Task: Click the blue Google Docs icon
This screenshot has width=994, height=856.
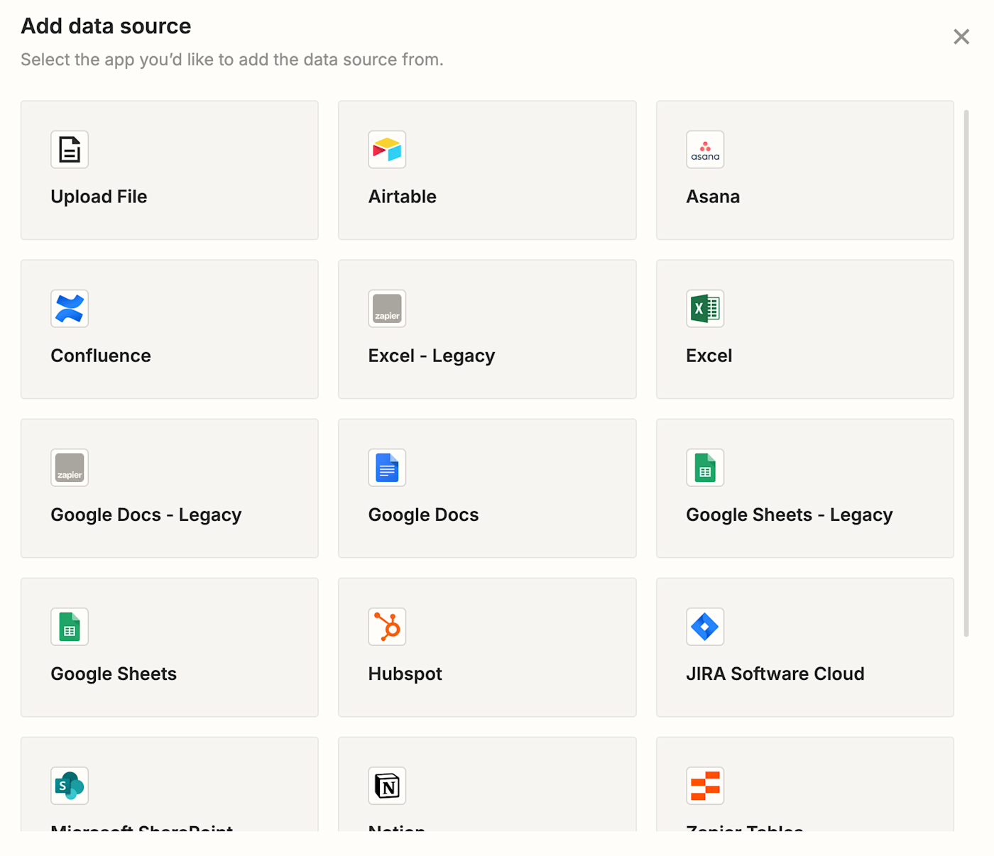Action: (x=387, y=467)
